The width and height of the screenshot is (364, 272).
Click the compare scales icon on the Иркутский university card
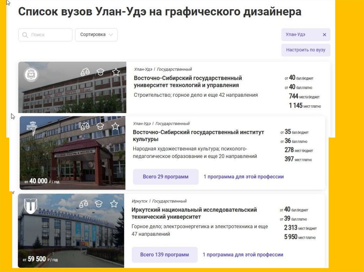coord(84,204)
